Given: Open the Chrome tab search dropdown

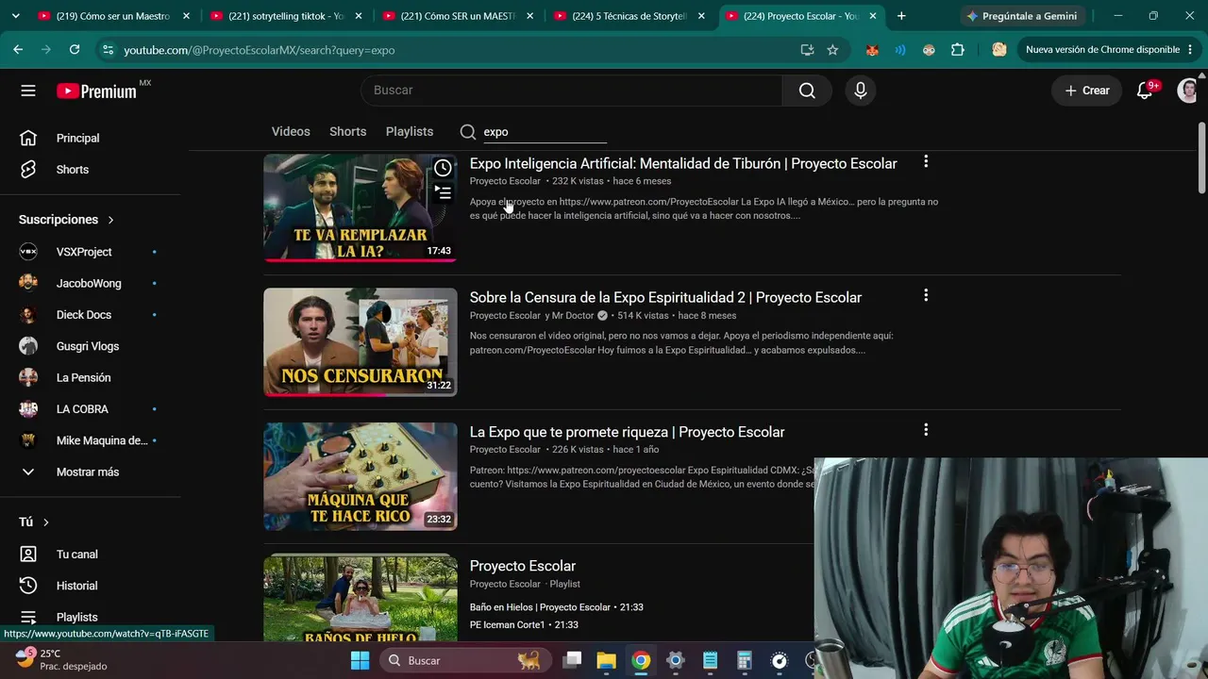Looking at the screenshot, I should 15,16.
